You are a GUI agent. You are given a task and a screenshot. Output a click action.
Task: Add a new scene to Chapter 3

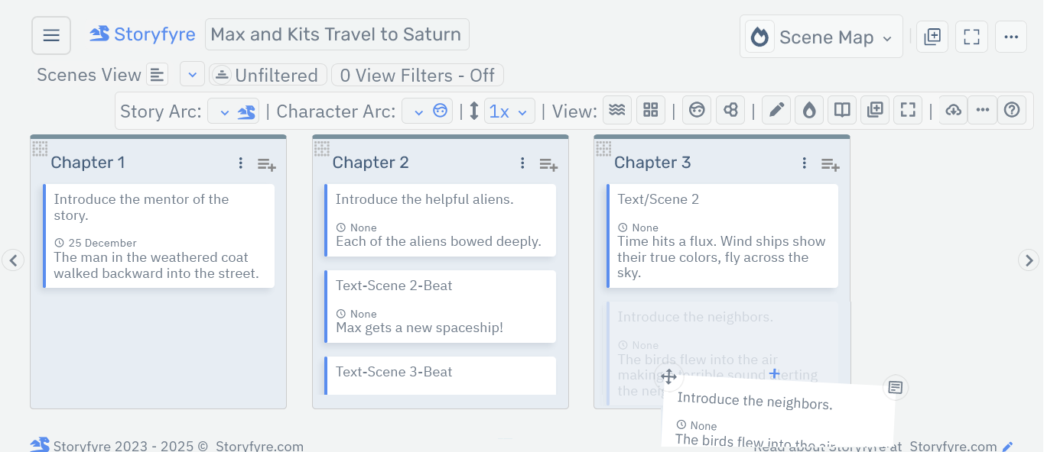pyautogui.click(x=830, y=163)
